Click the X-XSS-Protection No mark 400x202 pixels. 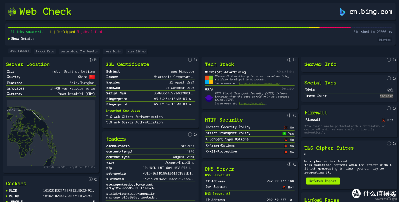(286, 152)
